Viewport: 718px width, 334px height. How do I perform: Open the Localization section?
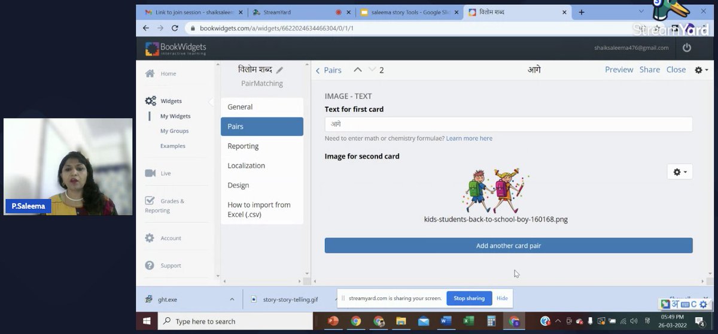(x=262, y=166)
